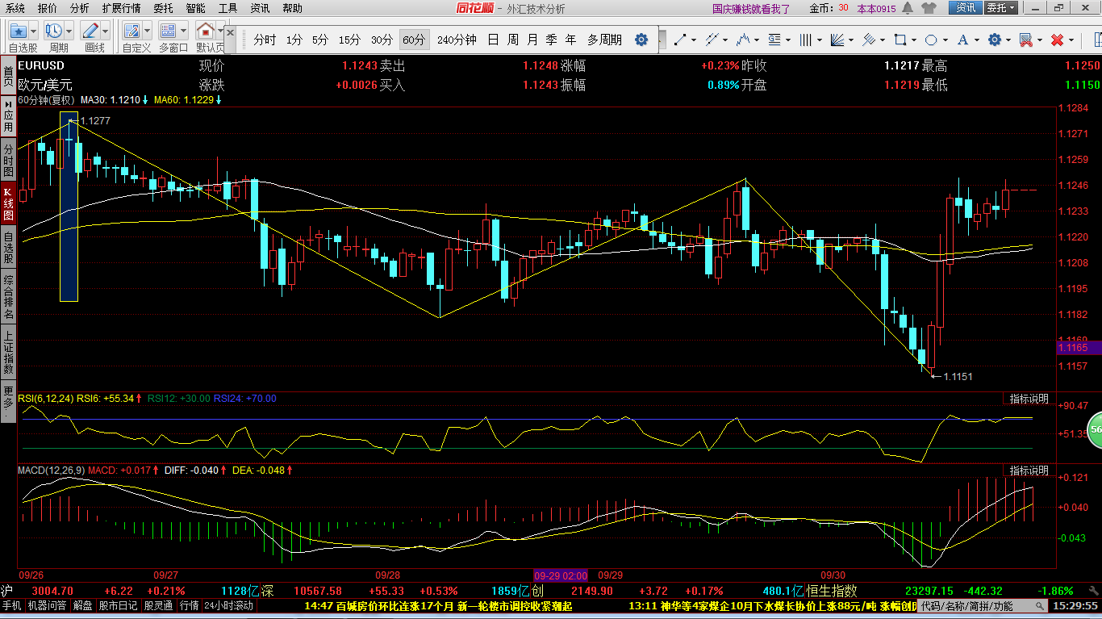
Task: Open the 自定义 layout icon
Action: (x=131, y=31)
